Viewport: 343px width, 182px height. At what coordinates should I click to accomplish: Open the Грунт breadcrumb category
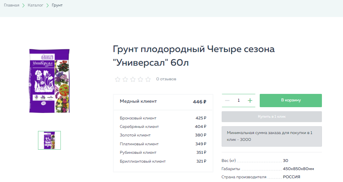pos(57,5)
